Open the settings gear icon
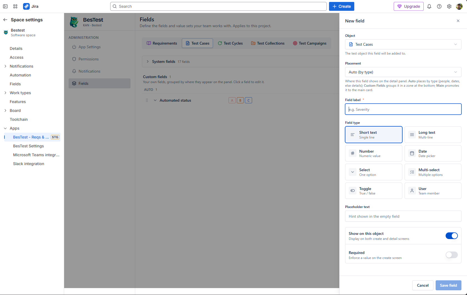The image size is (467, 295). 449,6
